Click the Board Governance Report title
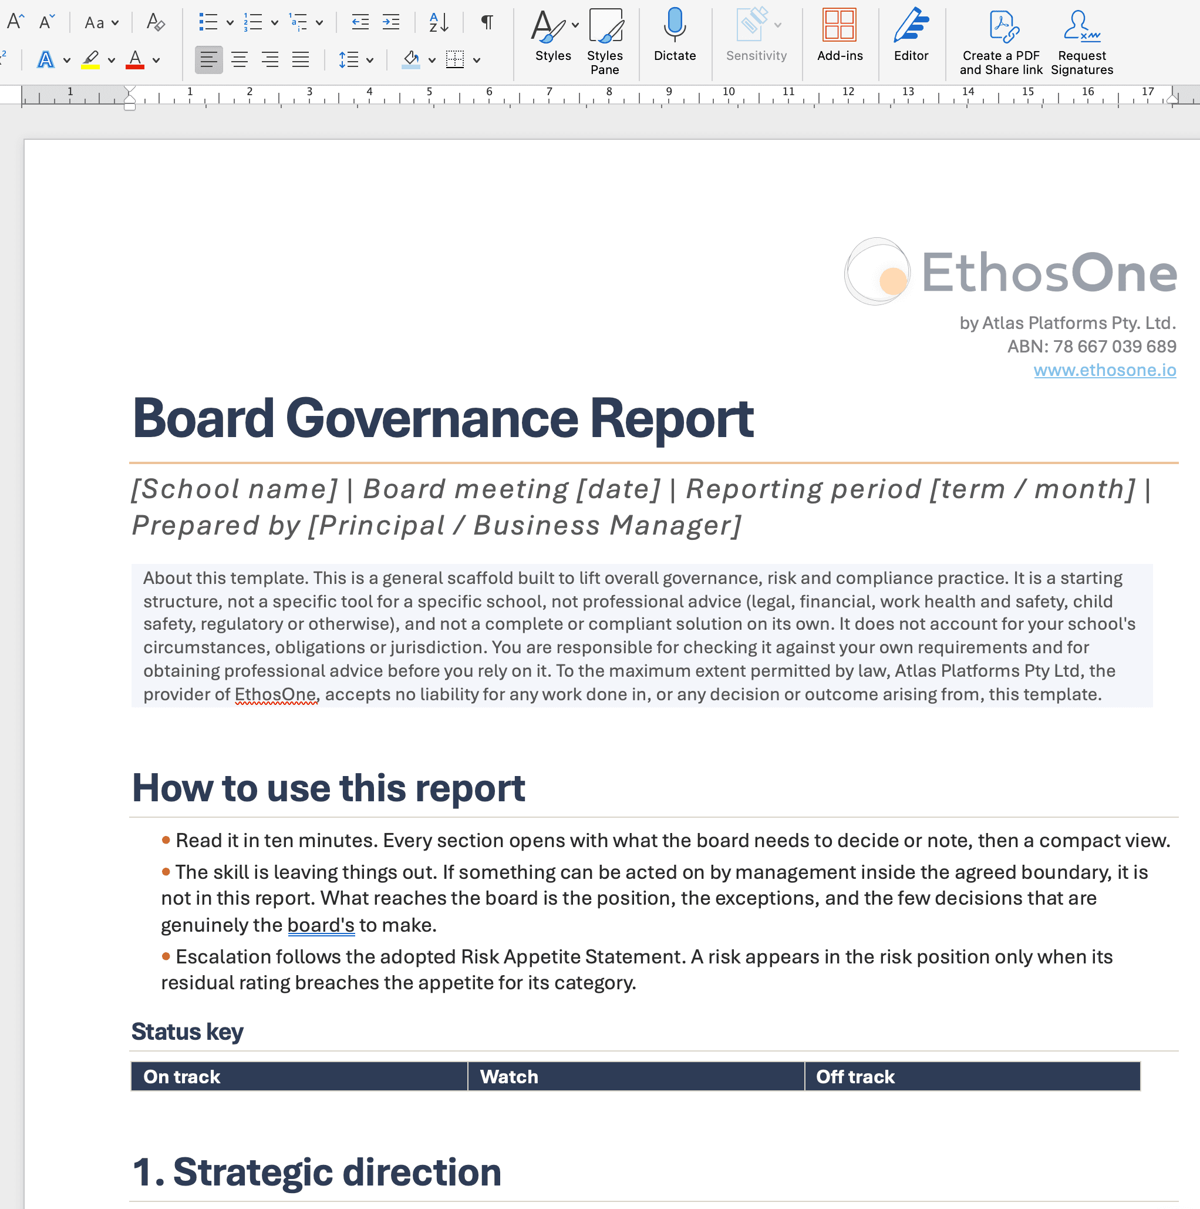Viewport: 1200px width, 1209px height. click(443, 418)
